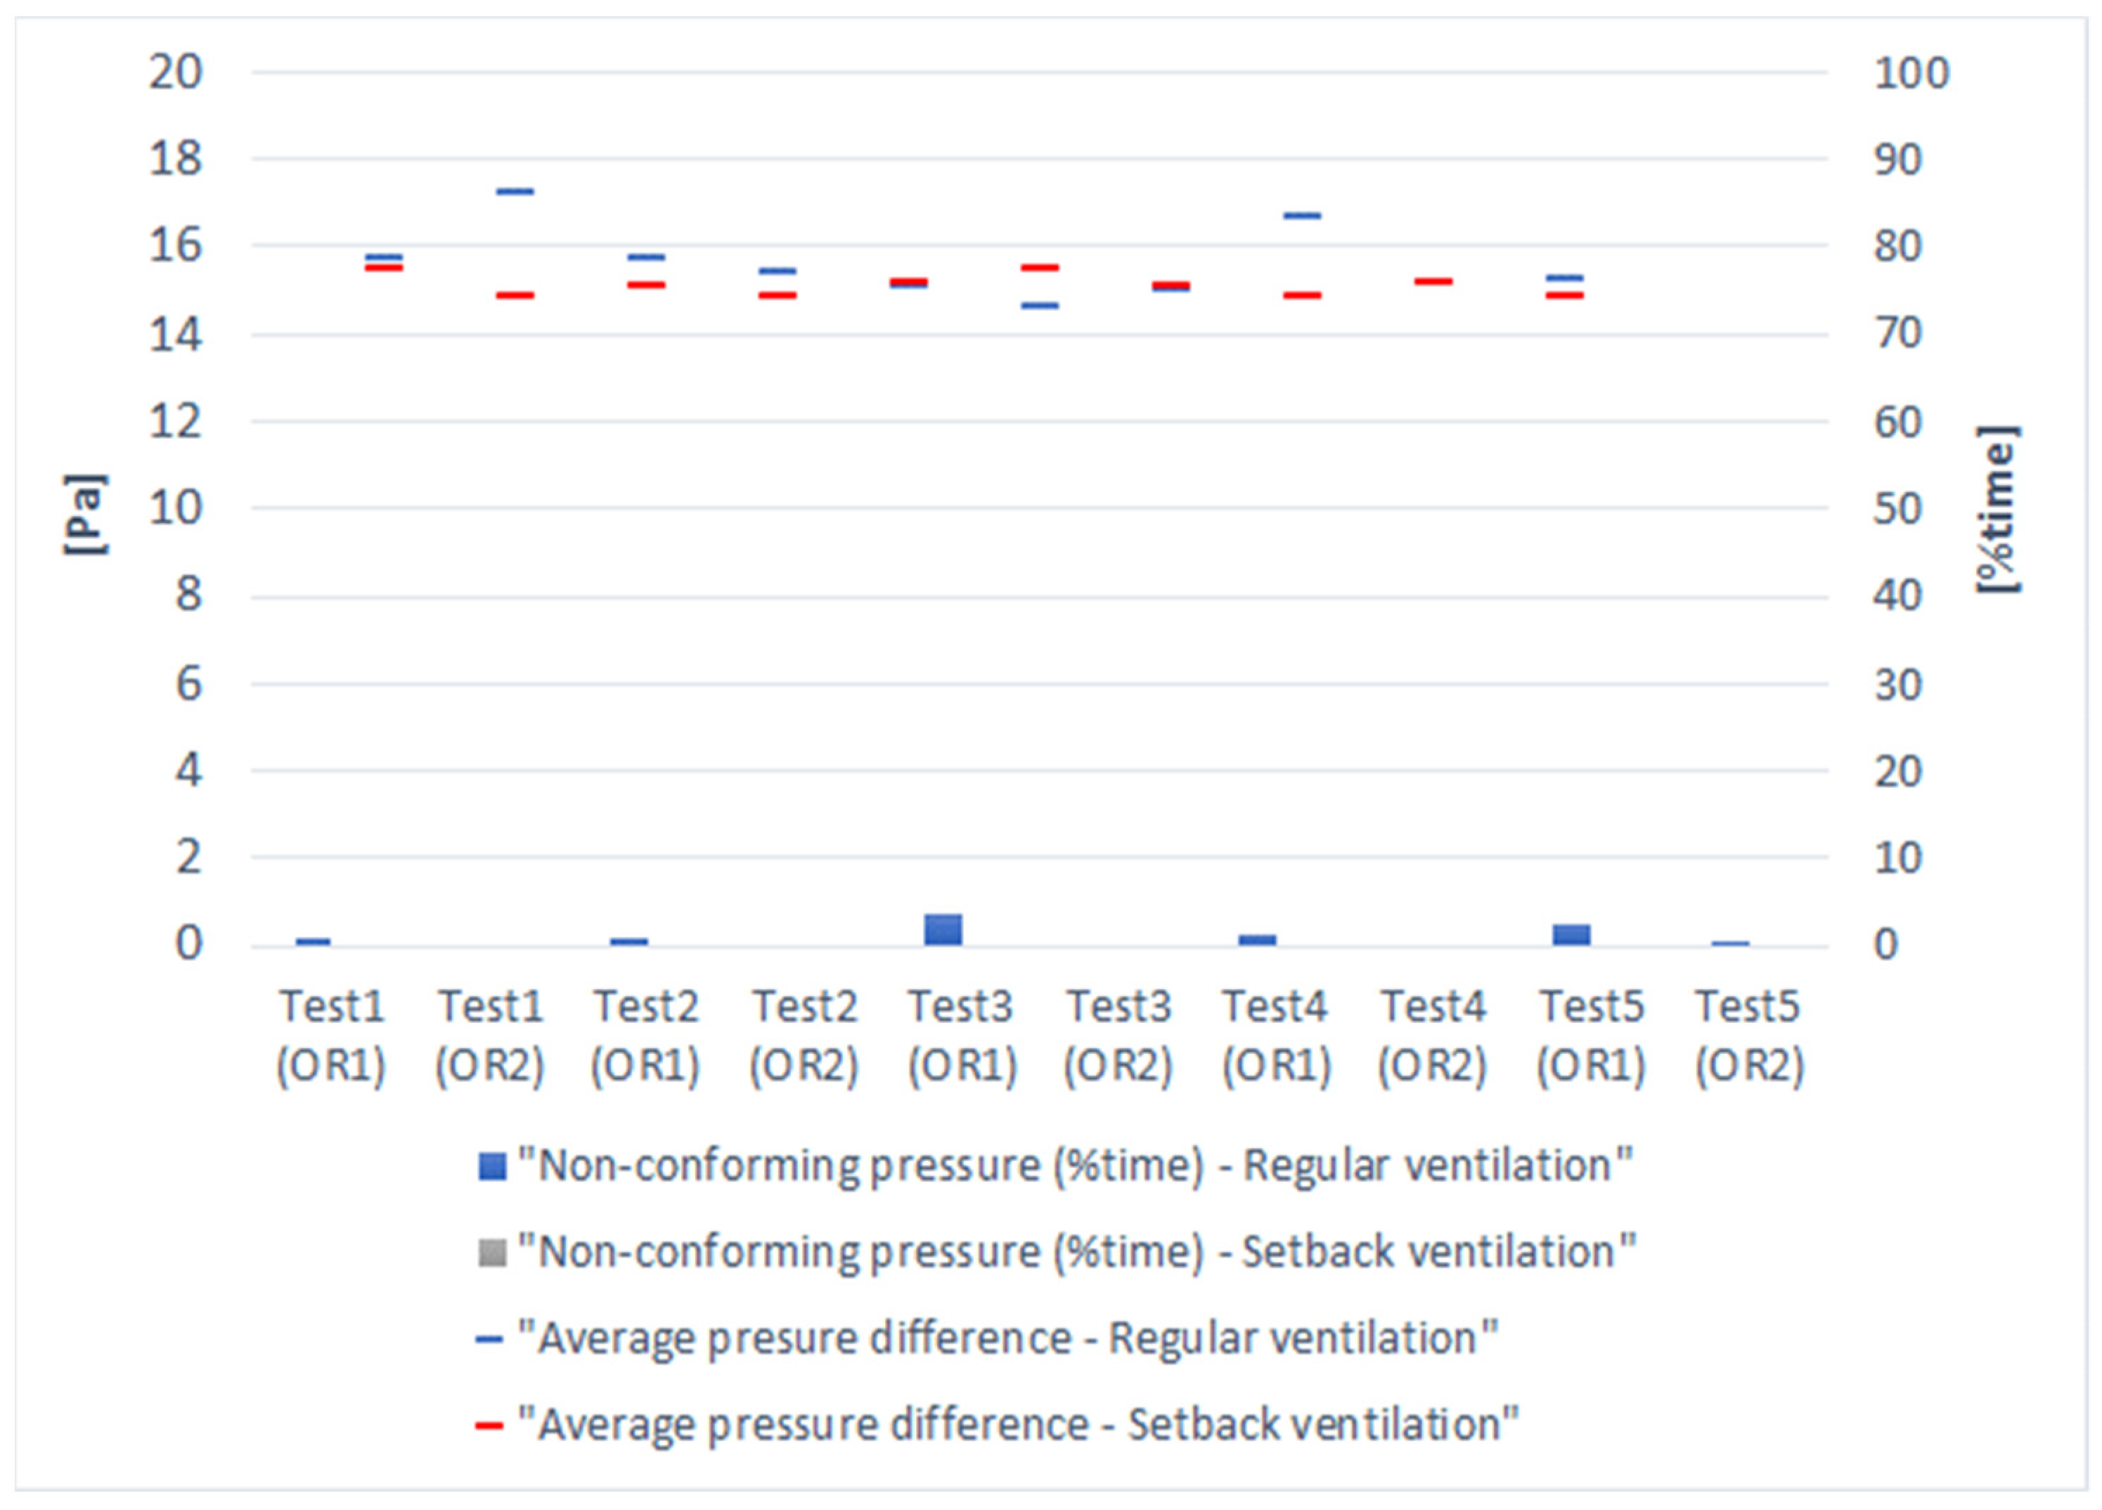Screen dimensions: 2102x1510
Task: Click the blue dash legend marker icon
Action: (489, 1339)
